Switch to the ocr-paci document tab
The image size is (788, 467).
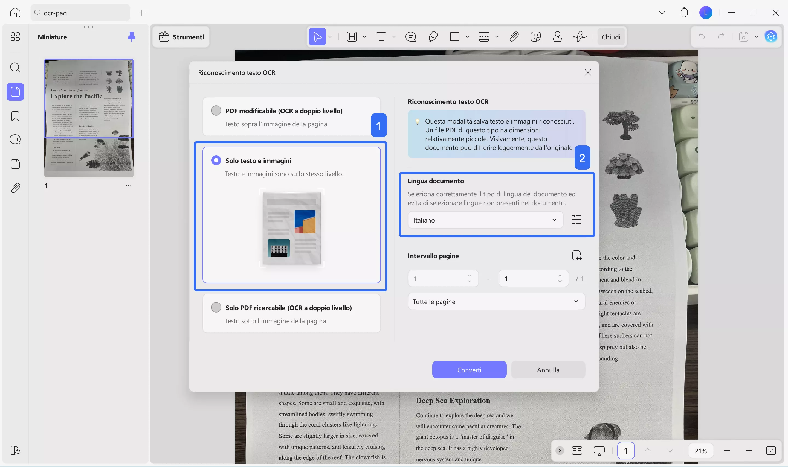[x=80, y=13]
